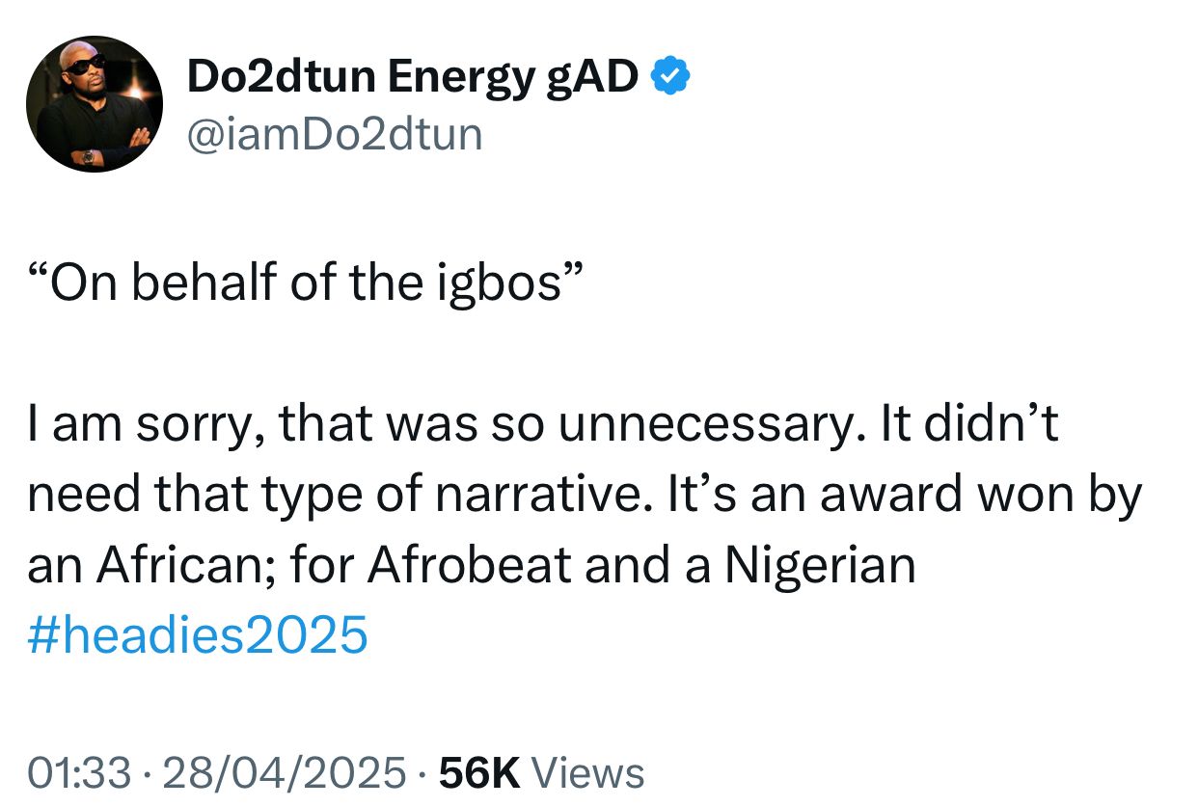Click the 56K view count
The width and height of the screenshot is (1198, 807).
[479, 773]
